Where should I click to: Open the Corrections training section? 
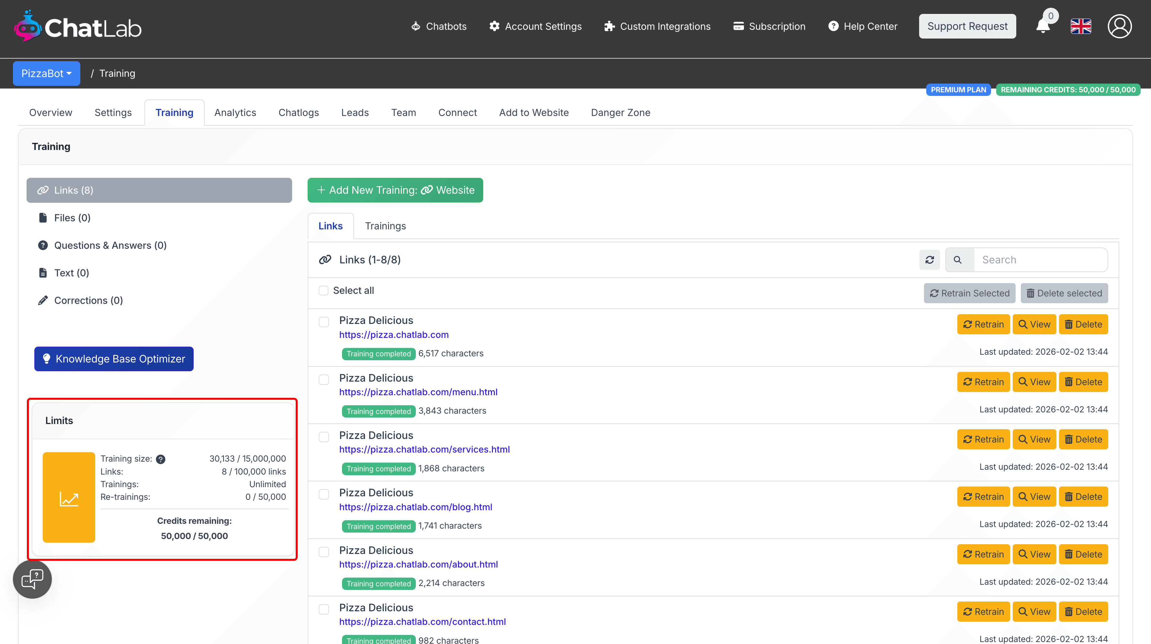(x=88, y=300)
